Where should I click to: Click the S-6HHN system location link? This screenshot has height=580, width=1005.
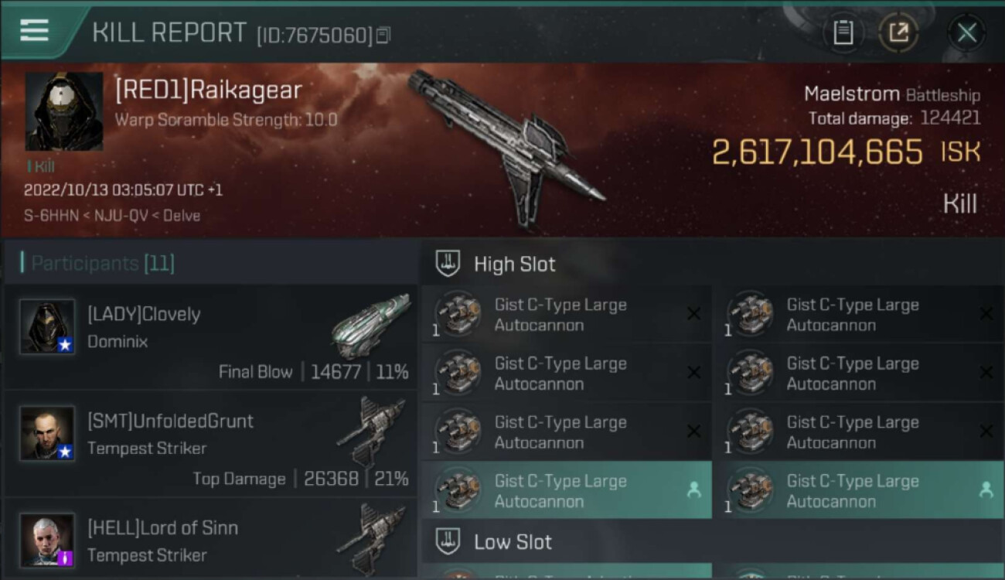click(51, 216)
